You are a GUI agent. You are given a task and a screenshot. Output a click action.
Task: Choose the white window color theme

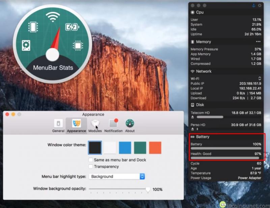tap(110, 148)
